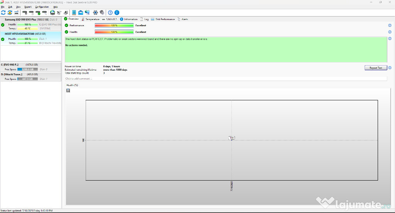Open the File menu

click(3, 7)
